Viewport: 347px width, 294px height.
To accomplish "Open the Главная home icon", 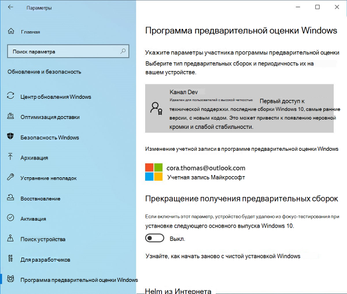I will click(11, 31).
